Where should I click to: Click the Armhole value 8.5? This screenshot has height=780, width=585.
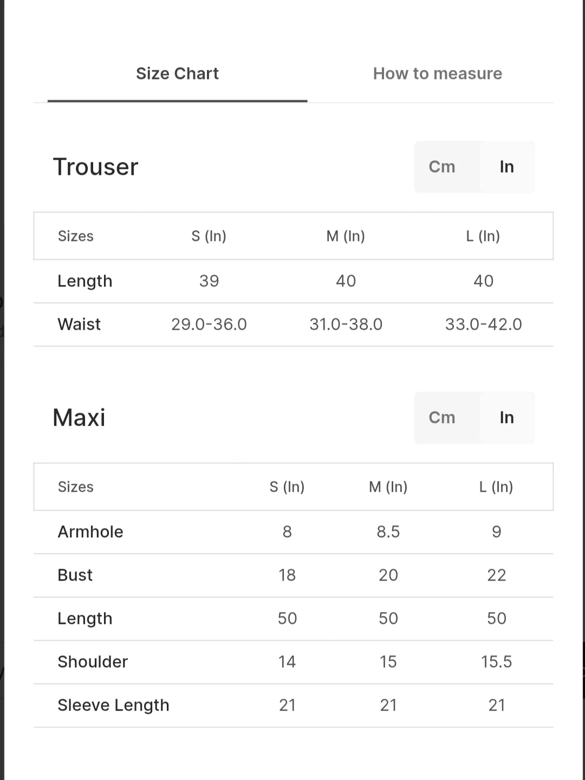pyautogui.click(x=388, y=532)
